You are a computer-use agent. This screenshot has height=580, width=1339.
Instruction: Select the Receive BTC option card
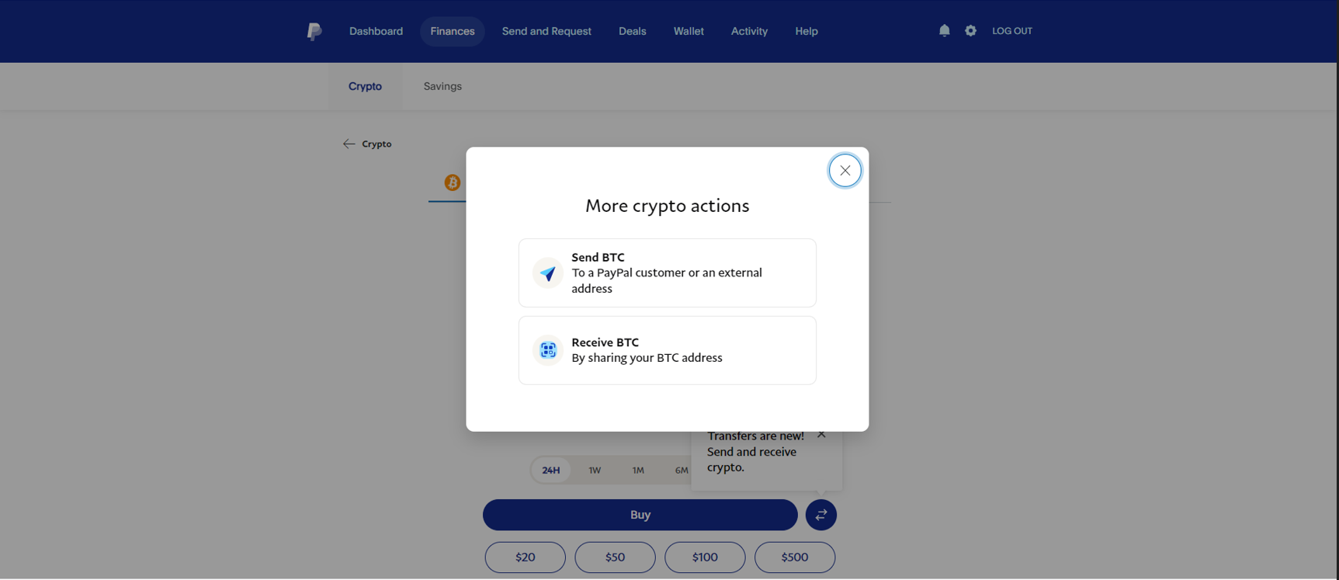[668, 350]
